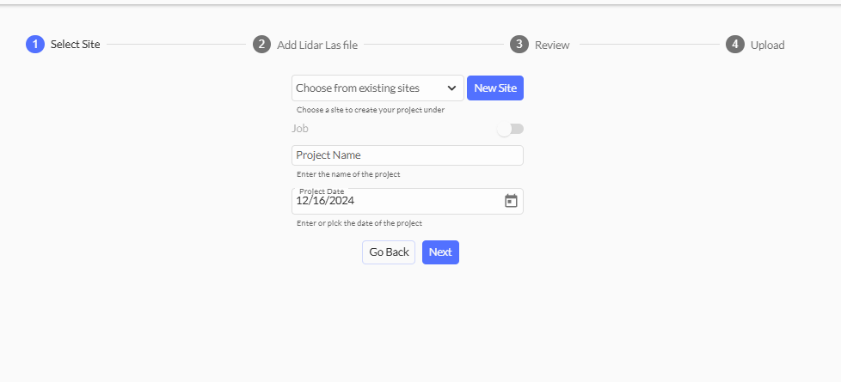This screenshot has height=382, width=841.
Task: Toggle the Job switch
Action: pyautogui.click(x=510, y=129)
